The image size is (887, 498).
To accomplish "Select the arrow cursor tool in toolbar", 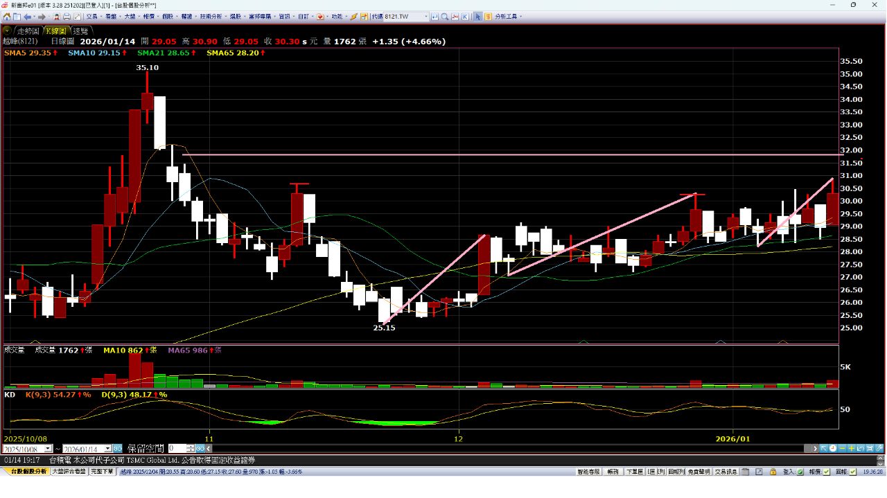I will click(477, 16).
